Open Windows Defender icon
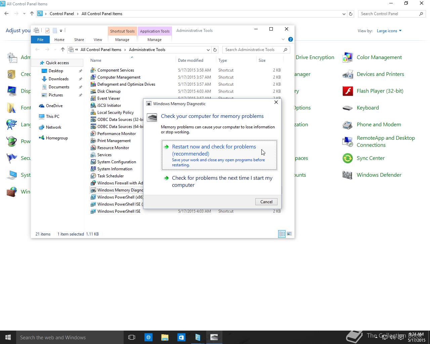 coord(348,175)
